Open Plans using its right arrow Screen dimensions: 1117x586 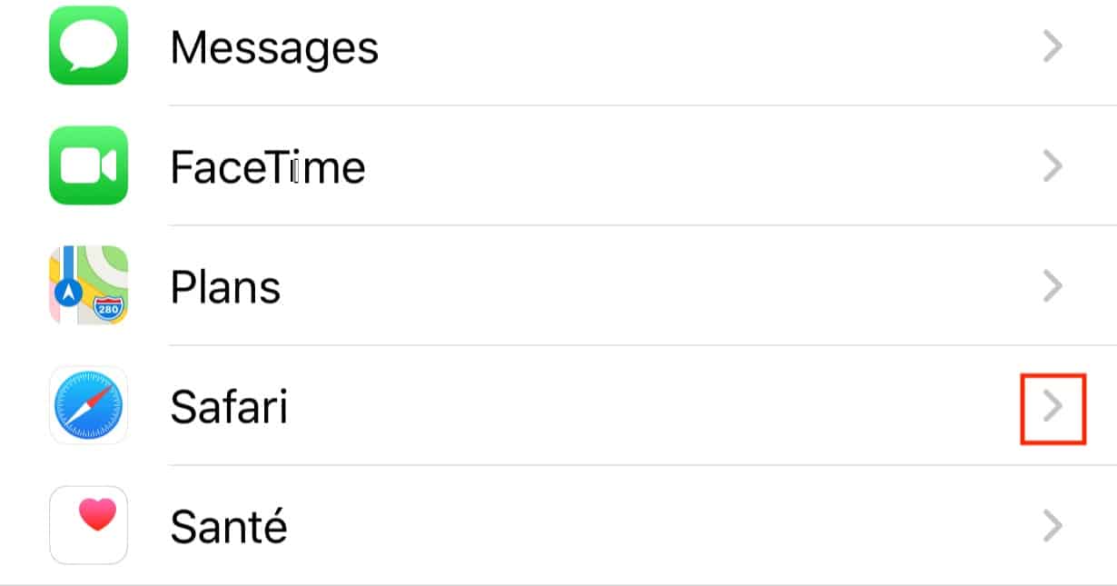point(1053,286)
